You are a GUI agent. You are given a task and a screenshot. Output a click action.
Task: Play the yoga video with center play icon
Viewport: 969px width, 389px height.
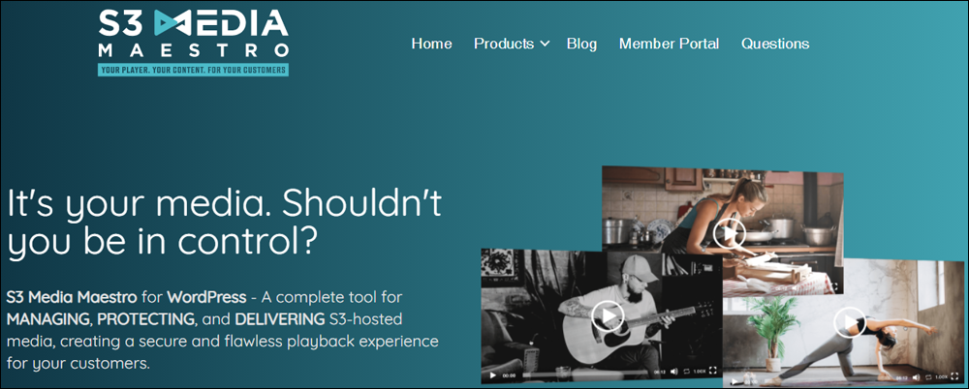pos(850,321)
